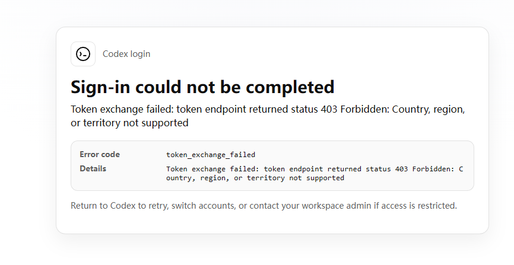Click the word "completed" in the heading
This screenshot has width=514, height=265.
pyautogui.click(x=290, y=88)
